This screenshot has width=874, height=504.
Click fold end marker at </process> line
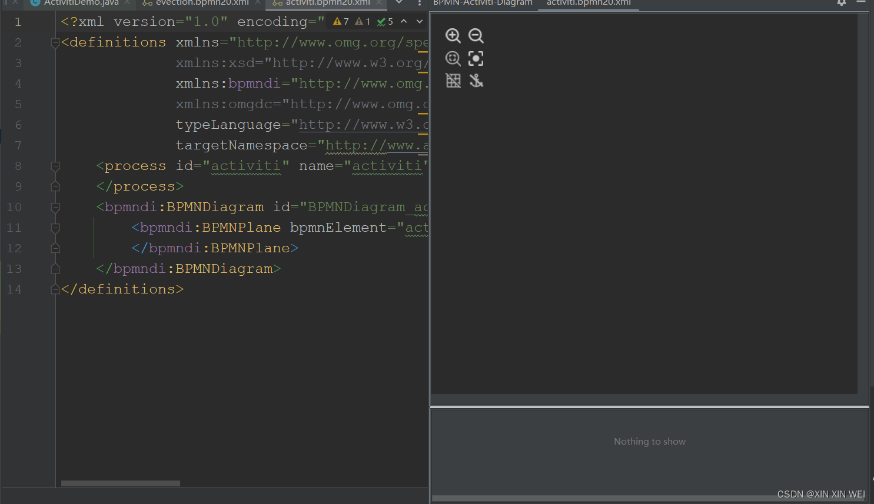pyautogui.click(x=55, y=186)
